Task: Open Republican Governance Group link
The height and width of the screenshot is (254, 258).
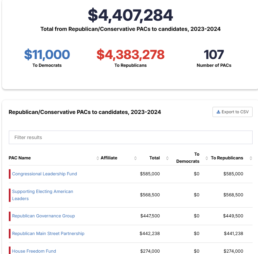Action: (43, 216)
